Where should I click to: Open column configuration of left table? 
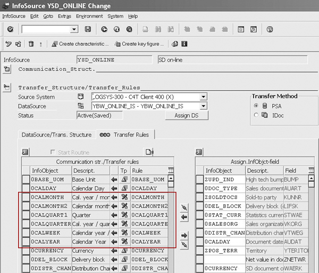coord(171,170)
